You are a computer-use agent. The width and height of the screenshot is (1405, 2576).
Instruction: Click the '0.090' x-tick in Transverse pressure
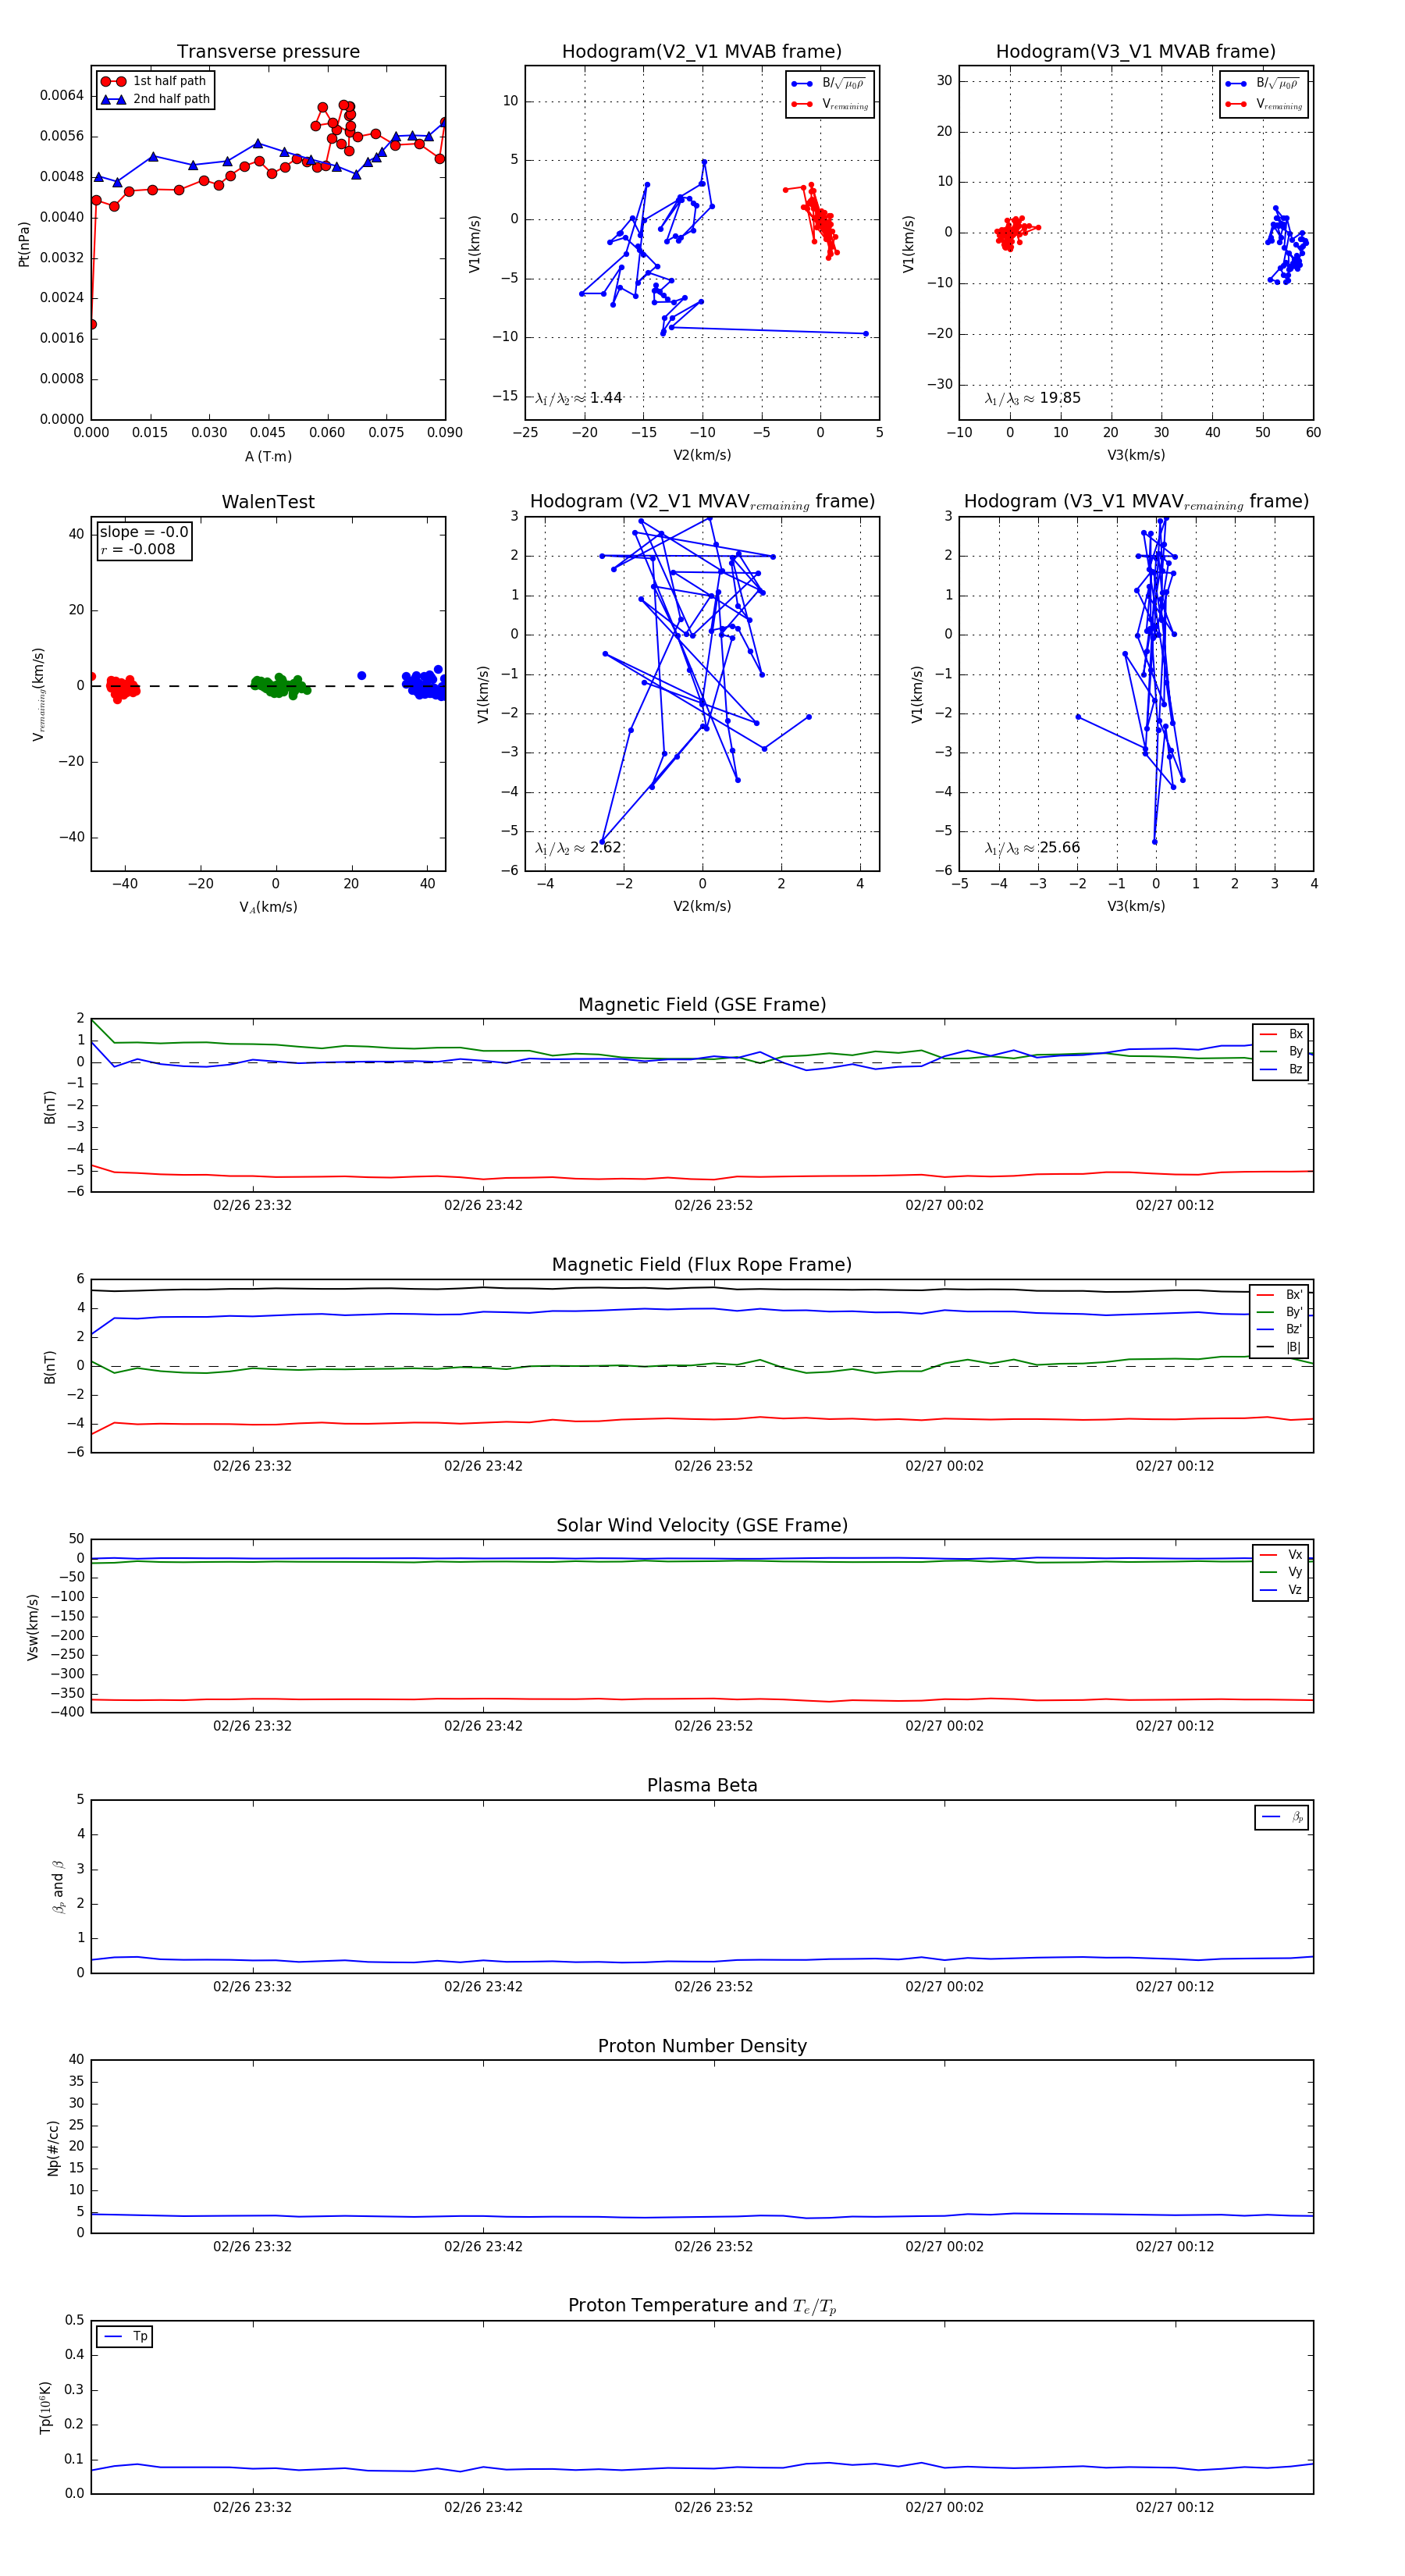(445, 433)
